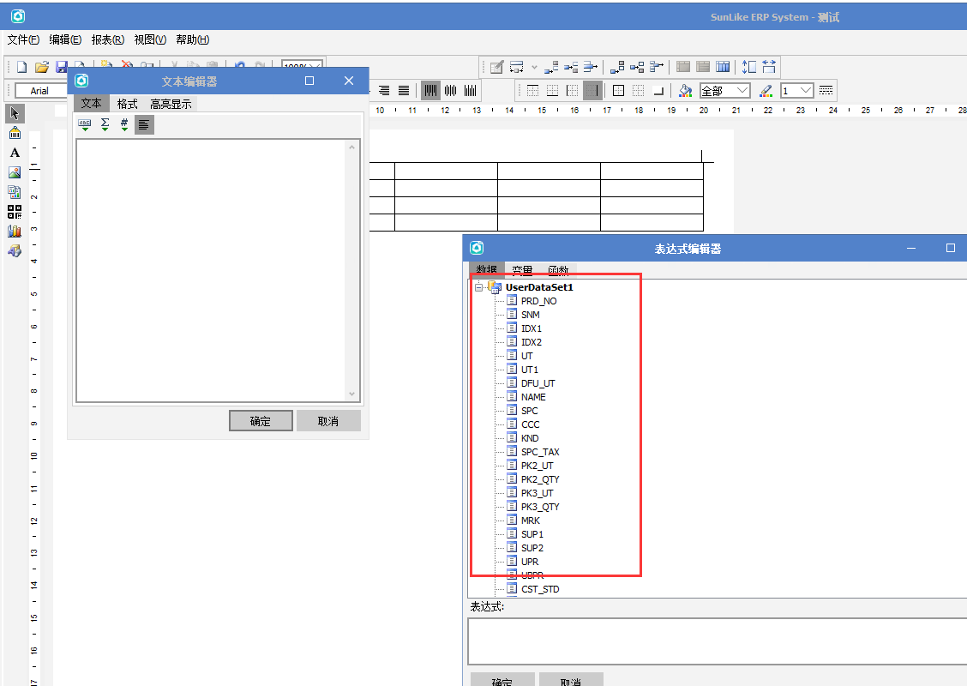Select the subreport object tool
The height and width of the screenshot is (686, 967).
(x=15, y=192)
